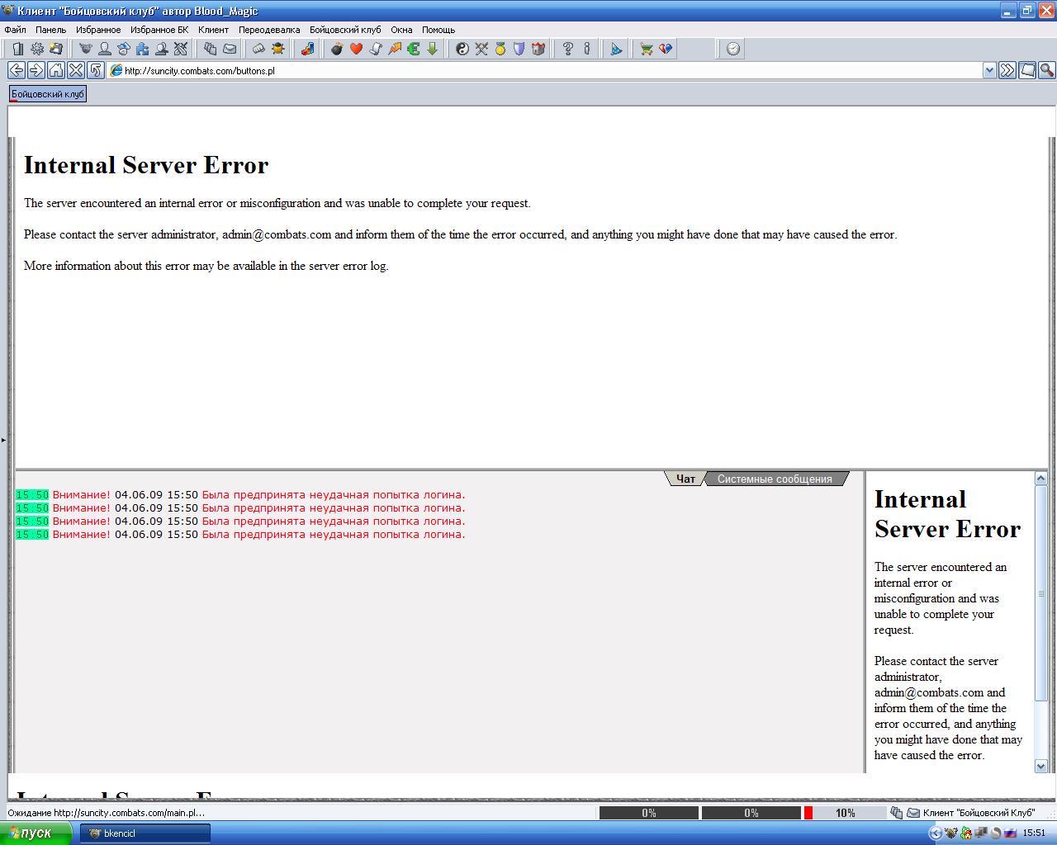This screenshot has width=1057, height=845.
Task: Open the Избранное БК menu
Action: [159, 30]
